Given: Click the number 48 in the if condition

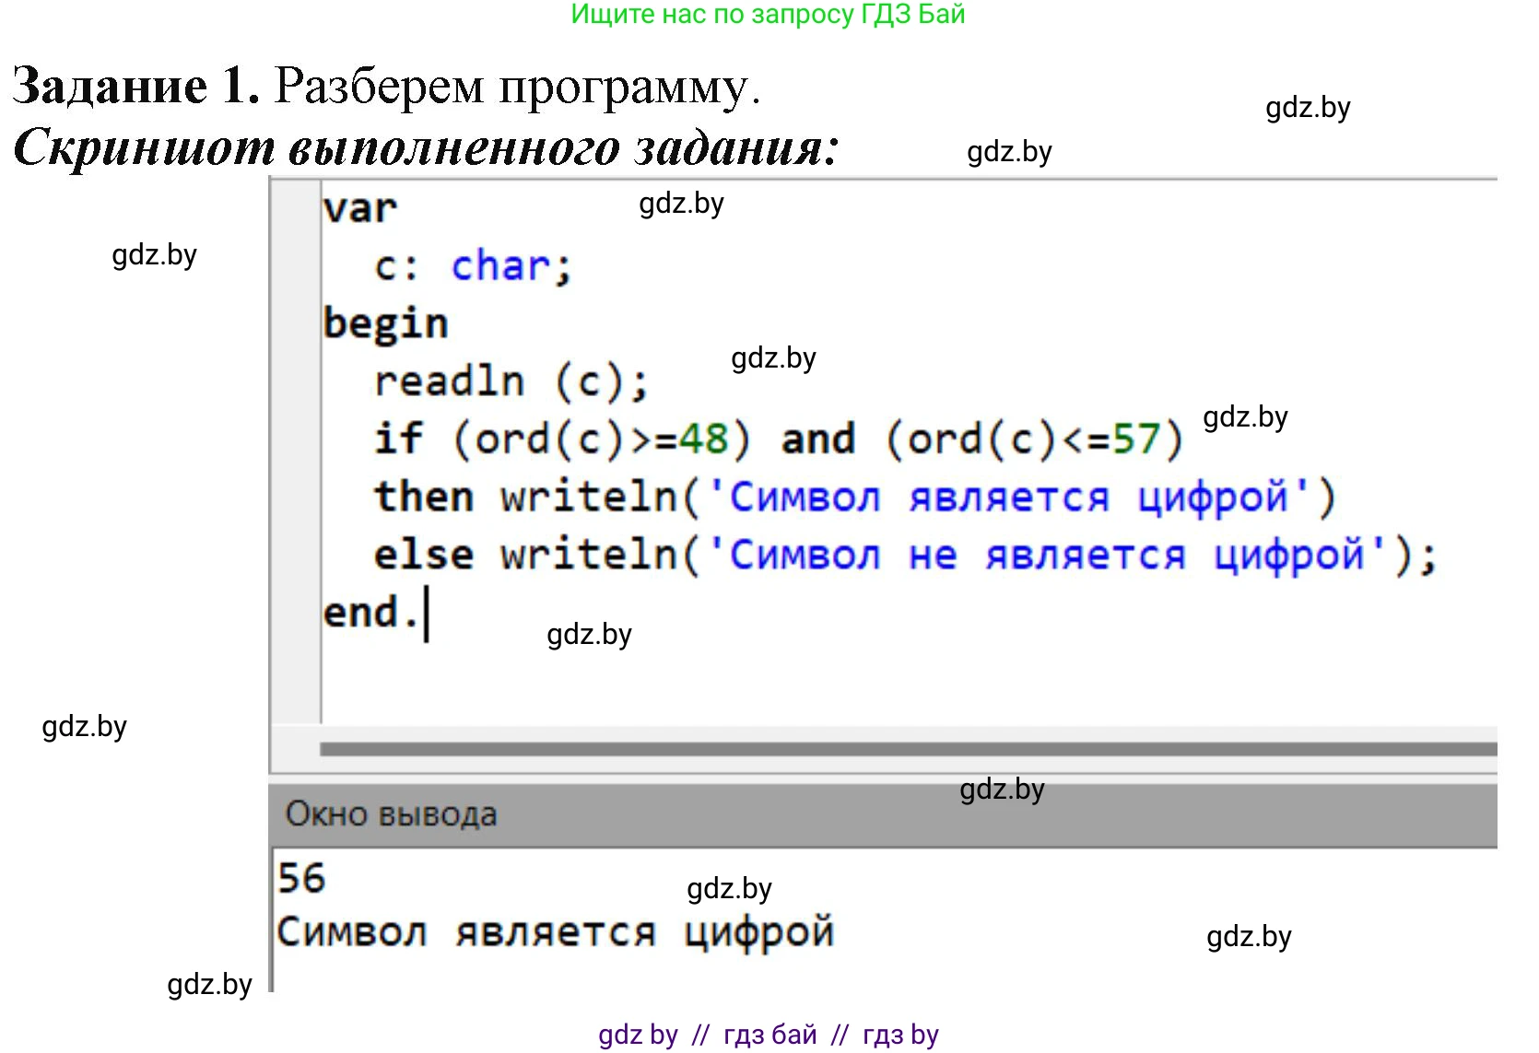Looking at the screenshot, I should [x=703, y=439].
